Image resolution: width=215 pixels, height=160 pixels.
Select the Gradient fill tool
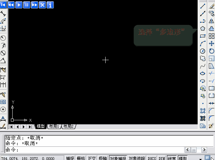coord(202,118)
